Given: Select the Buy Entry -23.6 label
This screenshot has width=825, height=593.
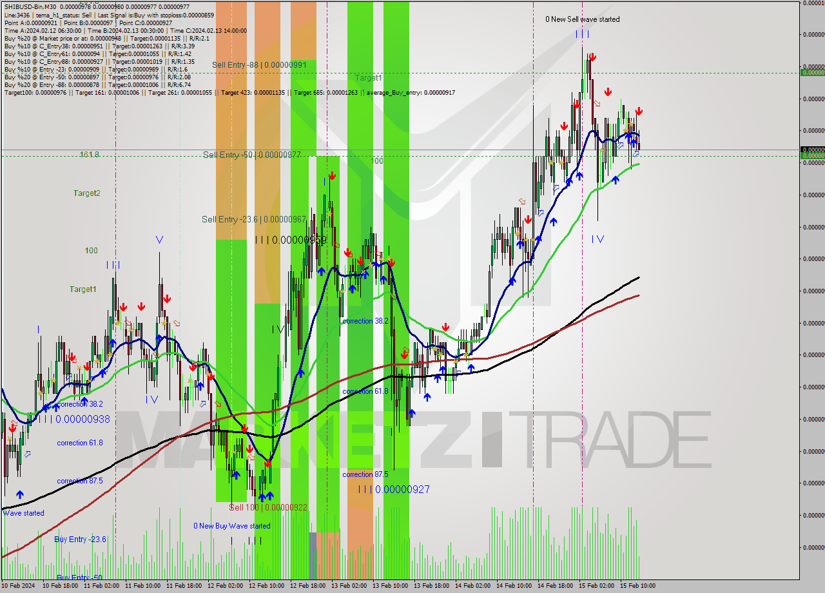Looking at the screenshot, I should 81,540.
